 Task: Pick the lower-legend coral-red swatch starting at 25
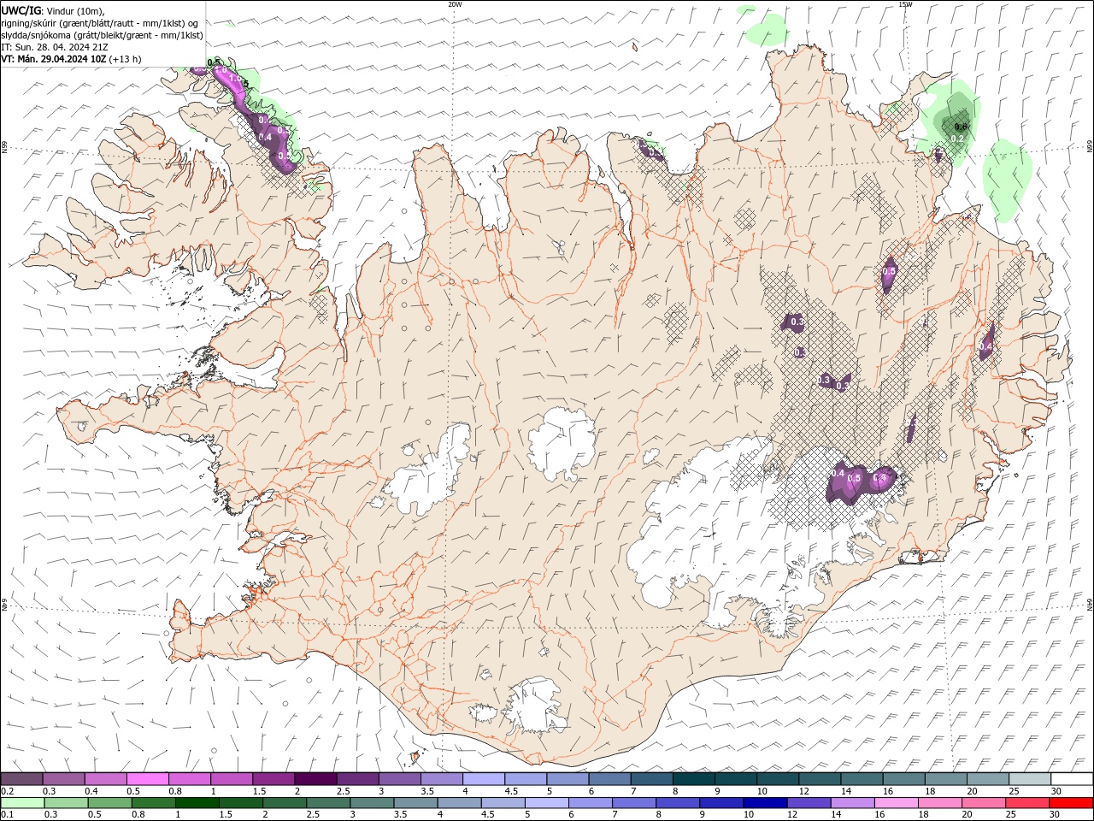coord(1028,803)
